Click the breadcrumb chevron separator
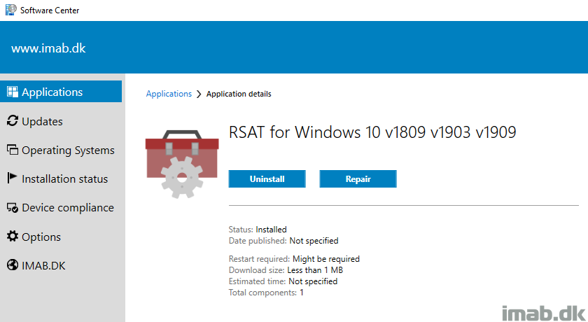This screenshot has width=588, height=322. [x=199, y=94]
